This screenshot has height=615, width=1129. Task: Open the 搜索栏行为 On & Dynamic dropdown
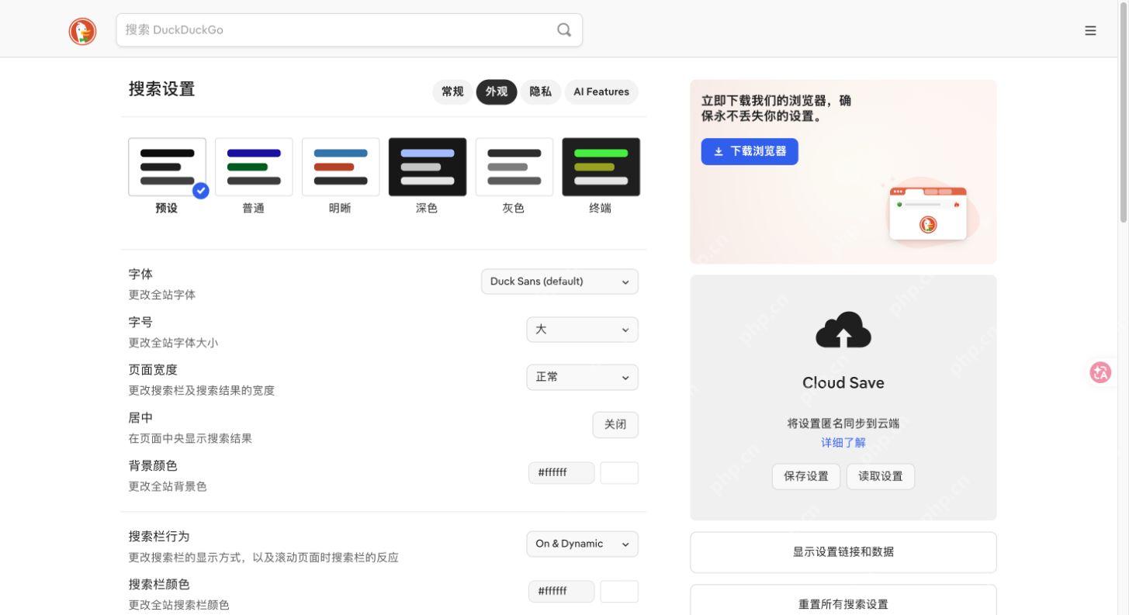[x=582, y=544]
